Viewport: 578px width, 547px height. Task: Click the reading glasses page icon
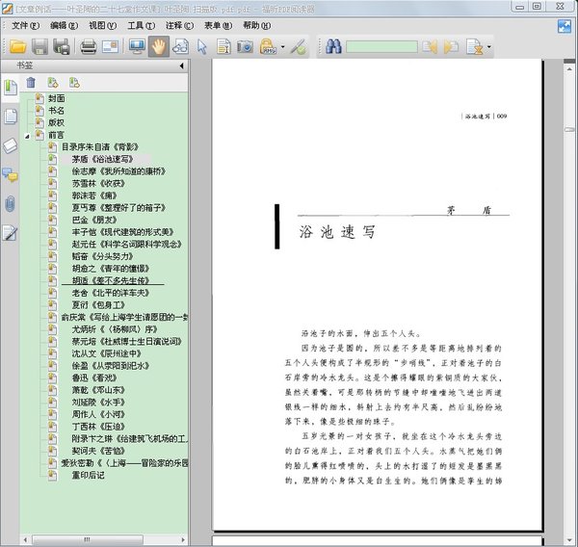[x=180, y=47]
